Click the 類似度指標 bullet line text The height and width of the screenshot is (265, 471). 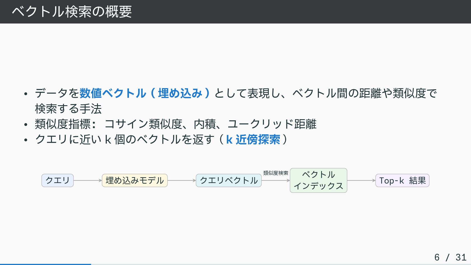tap(176, 124)
